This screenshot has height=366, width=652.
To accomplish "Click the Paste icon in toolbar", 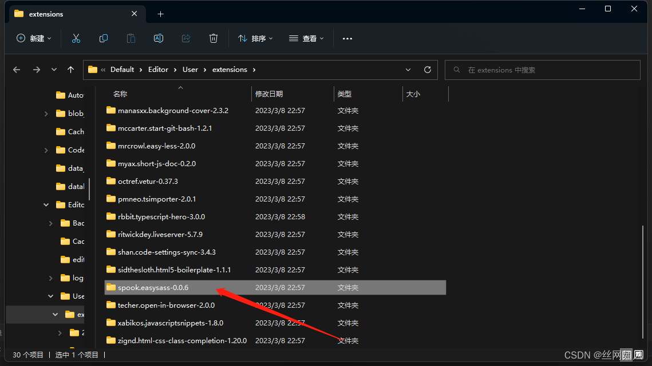I will [x=131, y=38].
